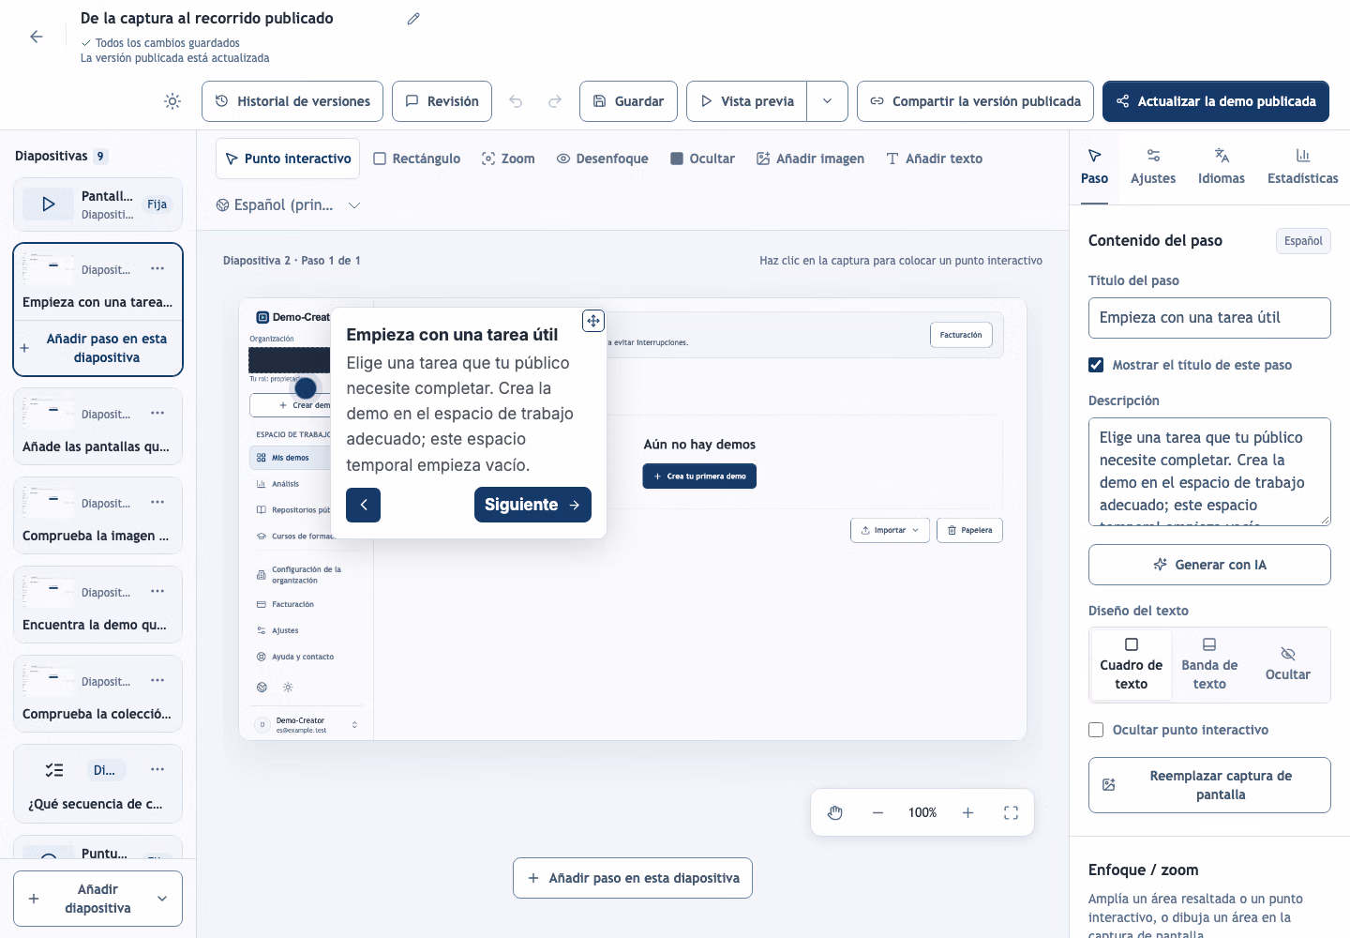Screen dimensions: 1350x938
Task: Expand the 'Añadir diapositiva' dropdown
Action: point(162,899)
